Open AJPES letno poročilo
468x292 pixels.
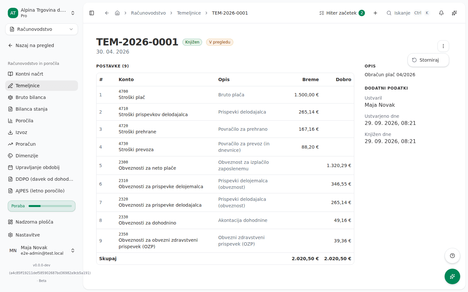pos(42,191)
